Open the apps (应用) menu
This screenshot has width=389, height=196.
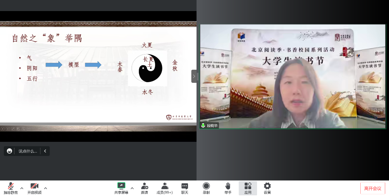[248, 188]
